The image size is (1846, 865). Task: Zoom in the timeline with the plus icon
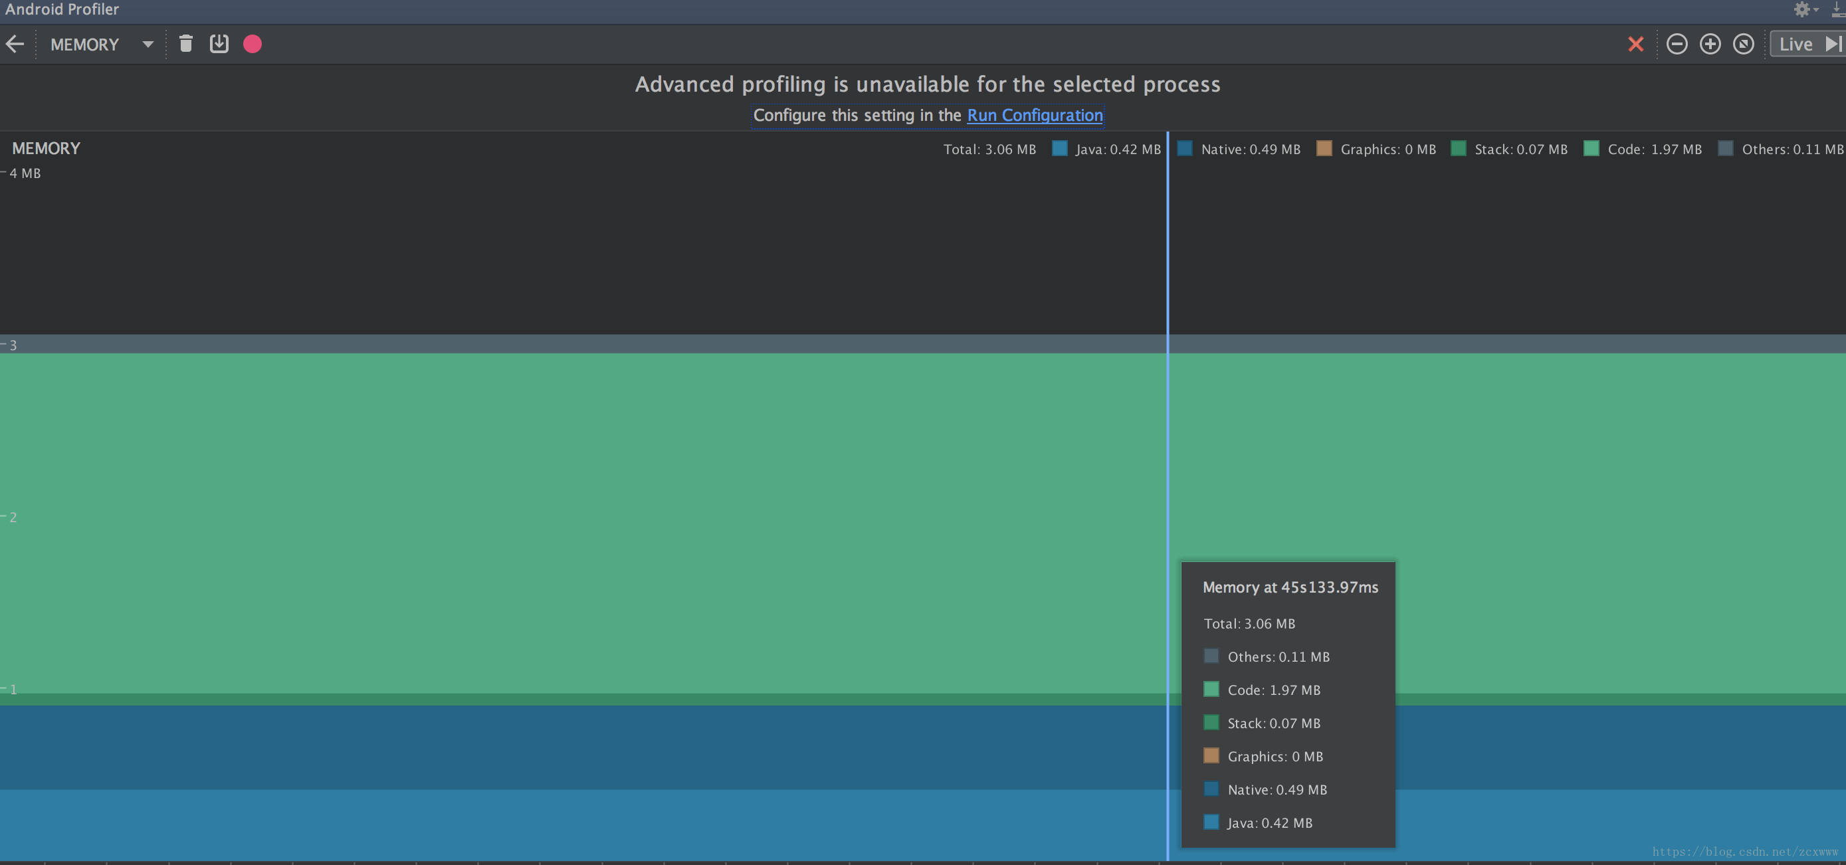tap(1710, 45)
